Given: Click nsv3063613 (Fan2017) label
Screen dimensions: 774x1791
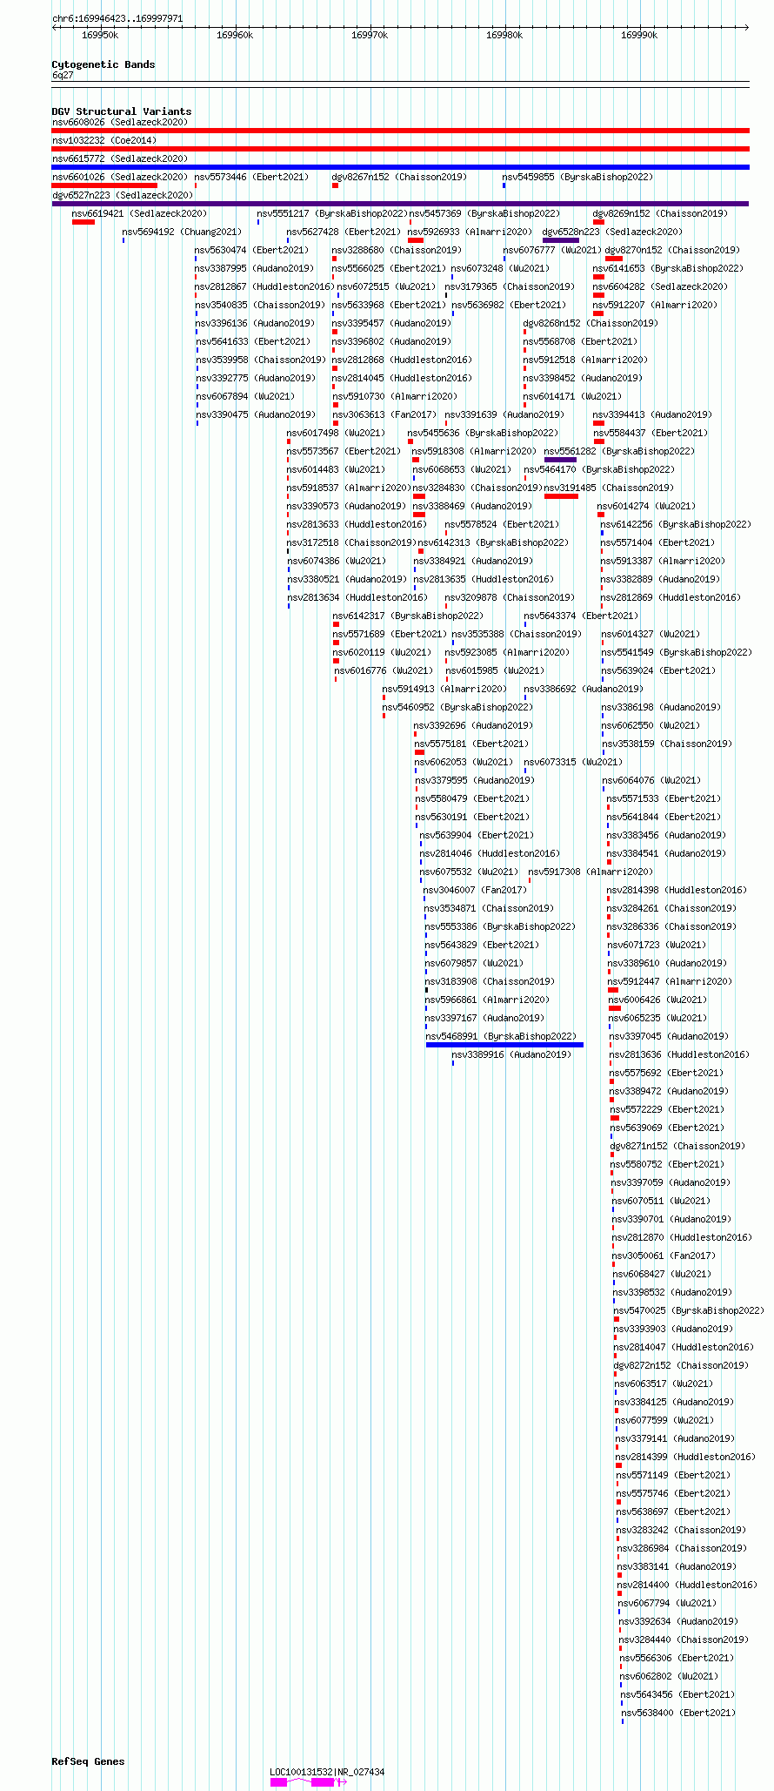Looking at the screenshot, I should (384, 415).
